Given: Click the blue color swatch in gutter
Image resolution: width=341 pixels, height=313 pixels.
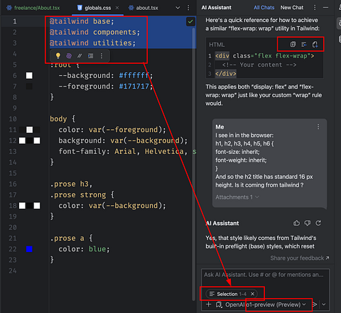Looking at the screenshot, I should tap(29, 249).
